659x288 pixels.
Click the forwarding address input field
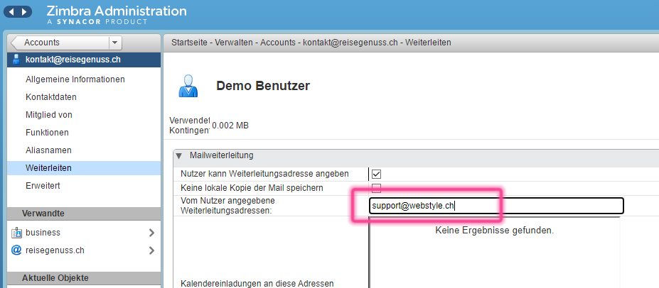pos(495,206)
